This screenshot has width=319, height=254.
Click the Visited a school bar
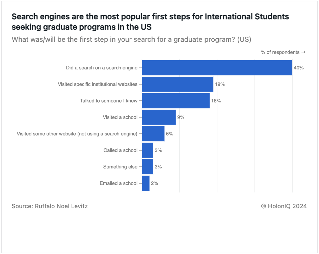[x=159, y=117]
